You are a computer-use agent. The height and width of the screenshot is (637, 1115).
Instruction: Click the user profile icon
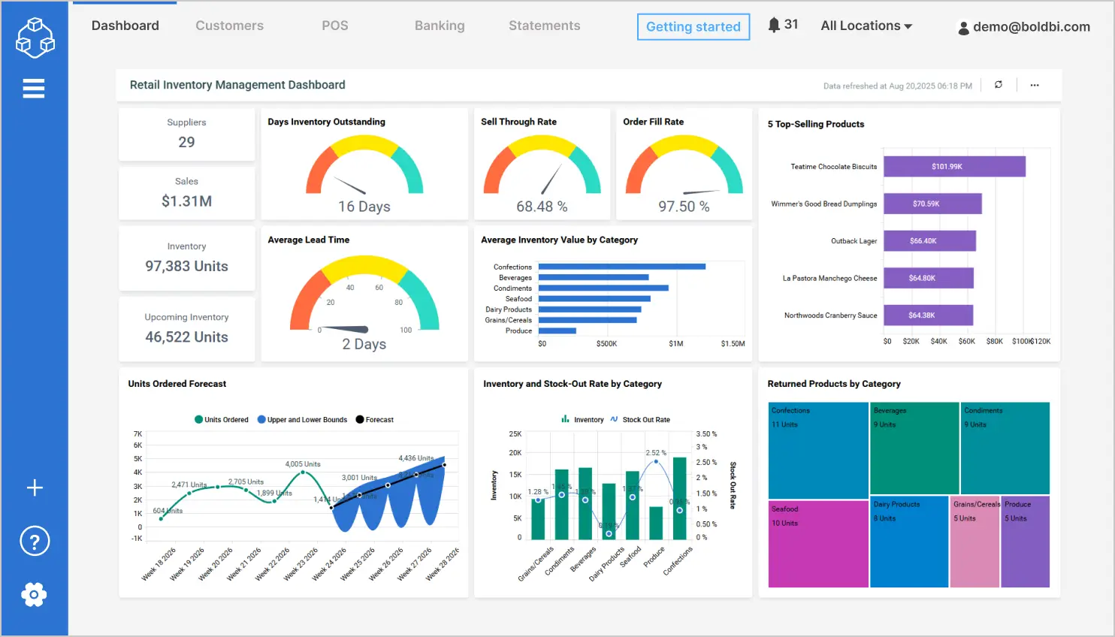963,28
